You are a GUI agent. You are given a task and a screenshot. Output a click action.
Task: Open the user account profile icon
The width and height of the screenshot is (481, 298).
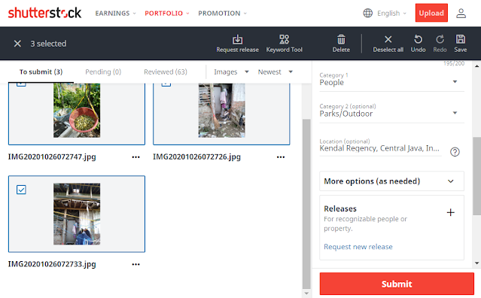pyautogui.click(x=461, y=14)
